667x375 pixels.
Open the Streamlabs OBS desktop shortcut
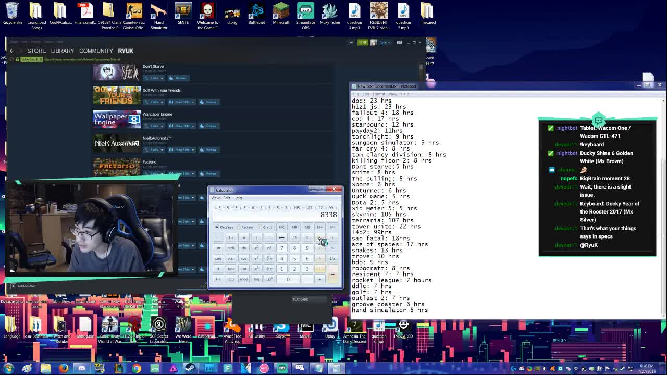pyautogui.click(x=305, y=16)
